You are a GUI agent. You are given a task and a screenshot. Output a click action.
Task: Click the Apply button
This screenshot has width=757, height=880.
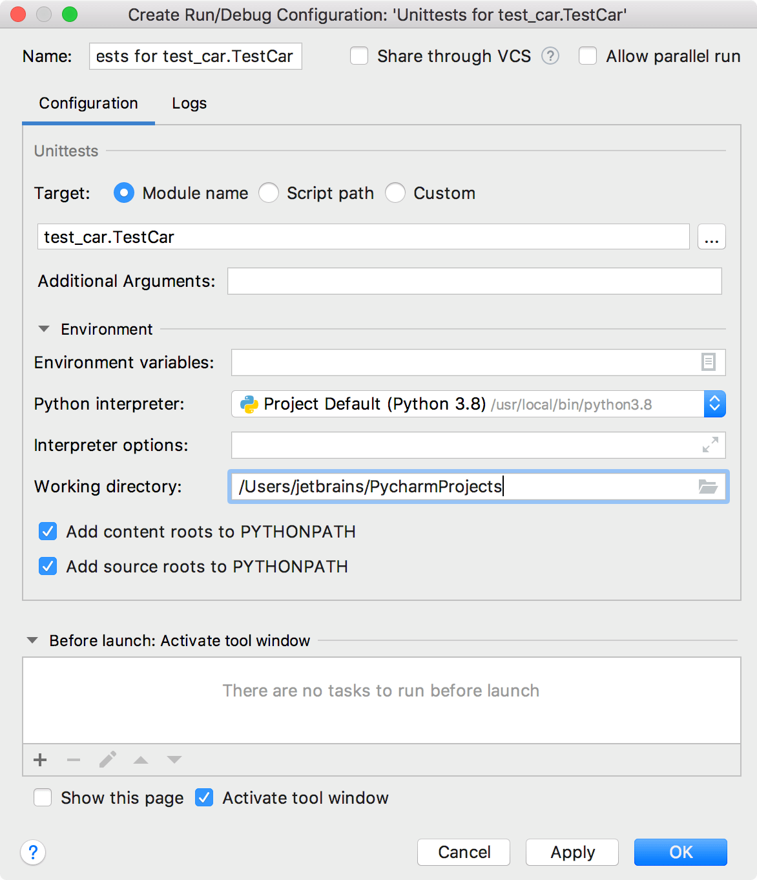click(572, 852)
